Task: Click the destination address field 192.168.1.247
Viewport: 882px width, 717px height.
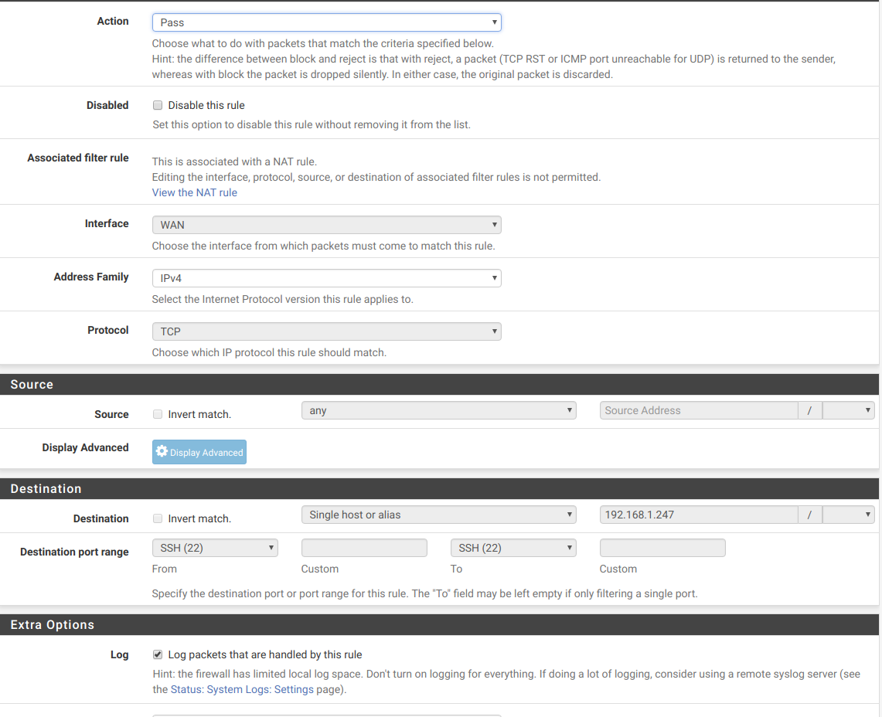Action: pos(698,515)
